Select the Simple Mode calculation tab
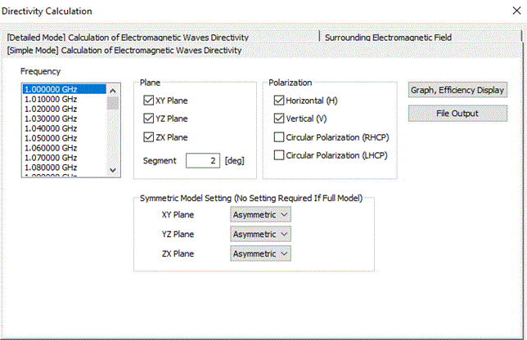Screen dimensions: 527x340 click(124, 50)
